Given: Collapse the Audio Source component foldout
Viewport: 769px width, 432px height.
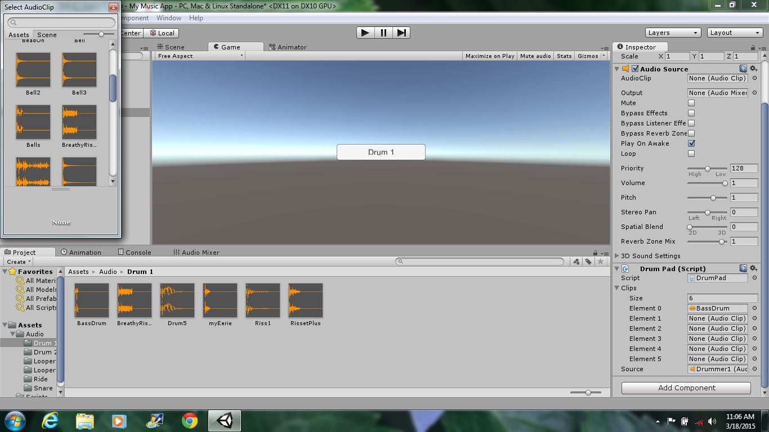Looking at the screenshot, I should point(617,69).
